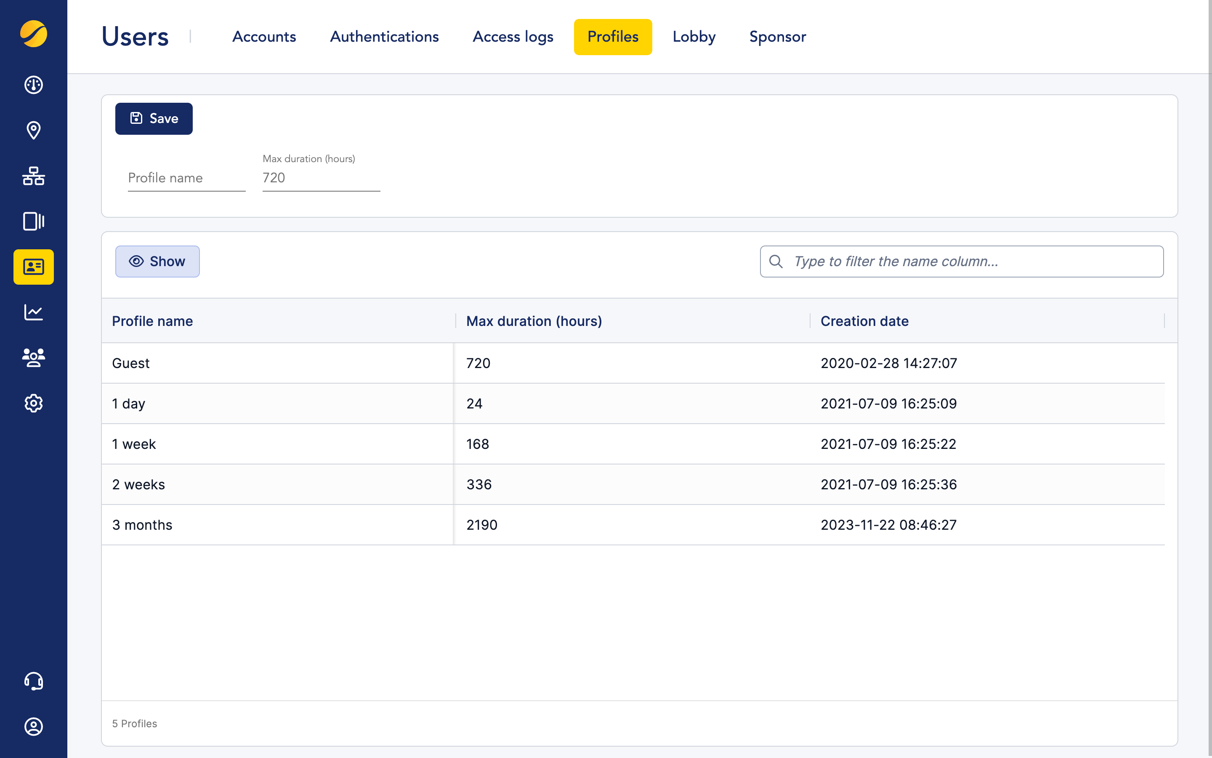Switch to the Access logs tab
Image resolution: width=1212 pixels, height=758 pixels.
coord(513,37)
